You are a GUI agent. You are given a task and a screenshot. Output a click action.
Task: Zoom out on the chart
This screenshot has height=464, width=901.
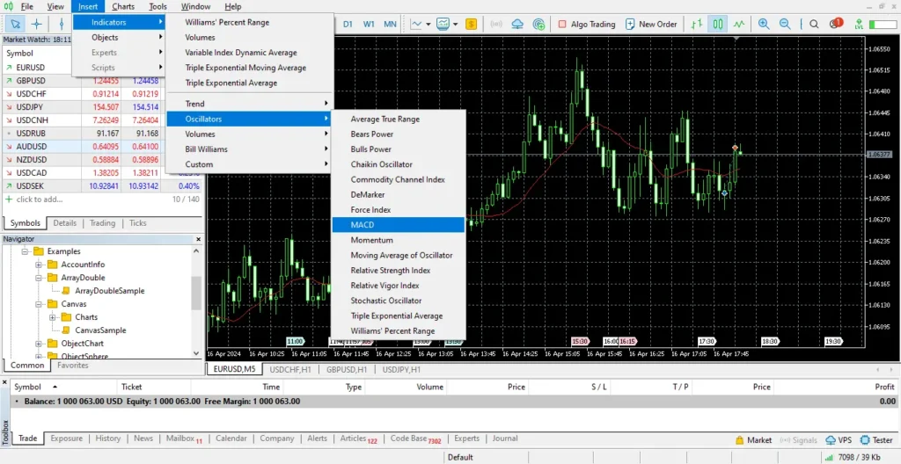point(784,24)
